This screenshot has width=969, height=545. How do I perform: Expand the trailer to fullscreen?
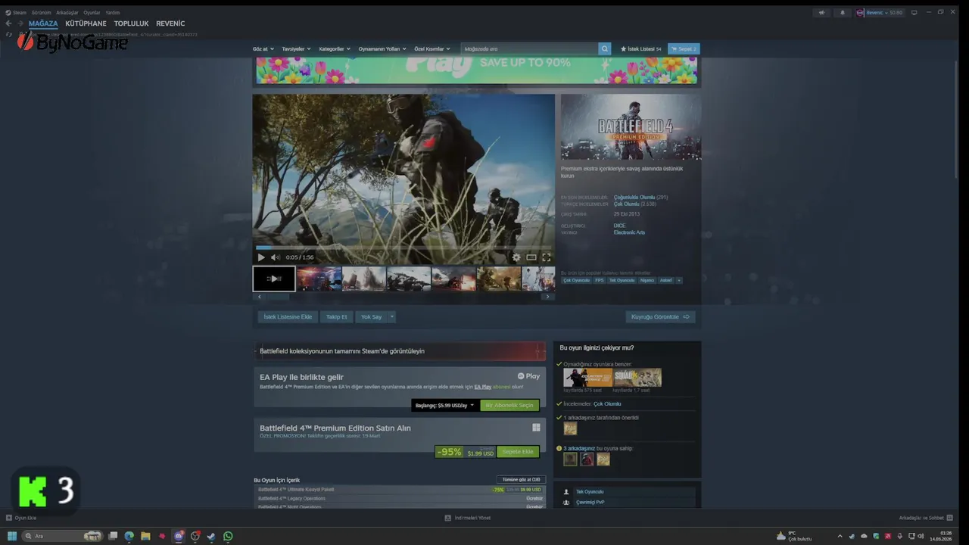pos(546,257)
